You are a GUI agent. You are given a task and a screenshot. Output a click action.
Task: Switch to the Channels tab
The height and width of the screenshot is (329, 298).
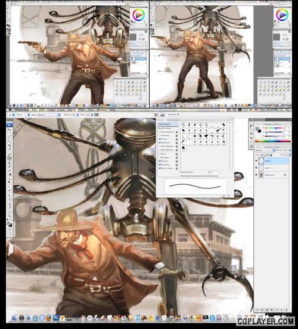tap(269, 147)
